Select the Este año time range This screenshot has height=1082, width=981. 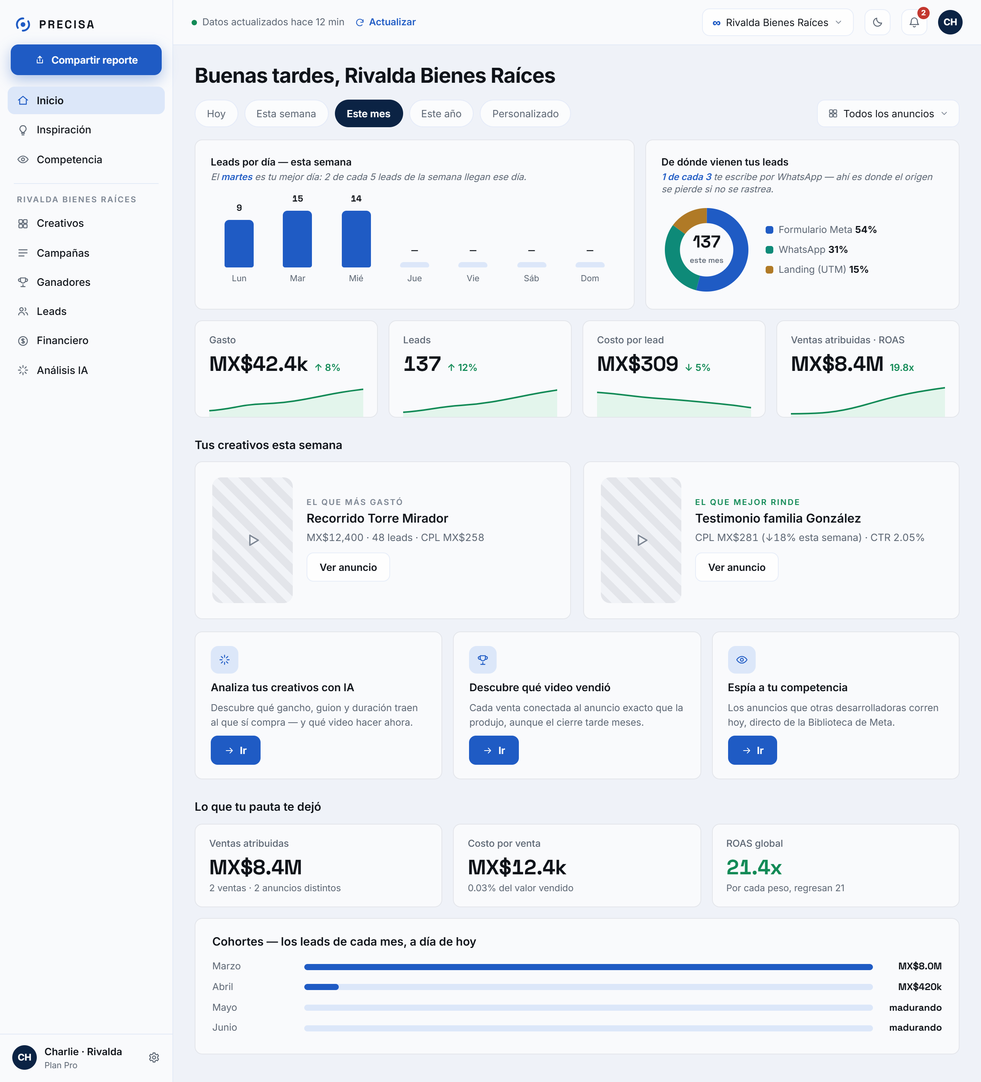click(x=441, y=114)
